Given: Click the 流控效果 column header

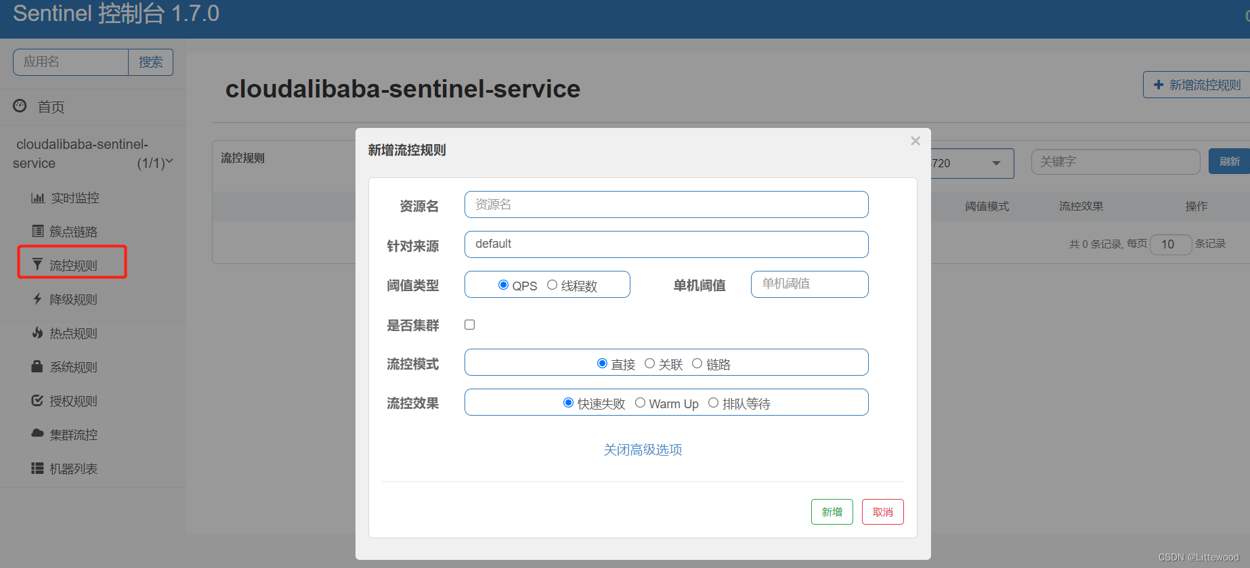Looking at the screenshot, I should 1081,206.
